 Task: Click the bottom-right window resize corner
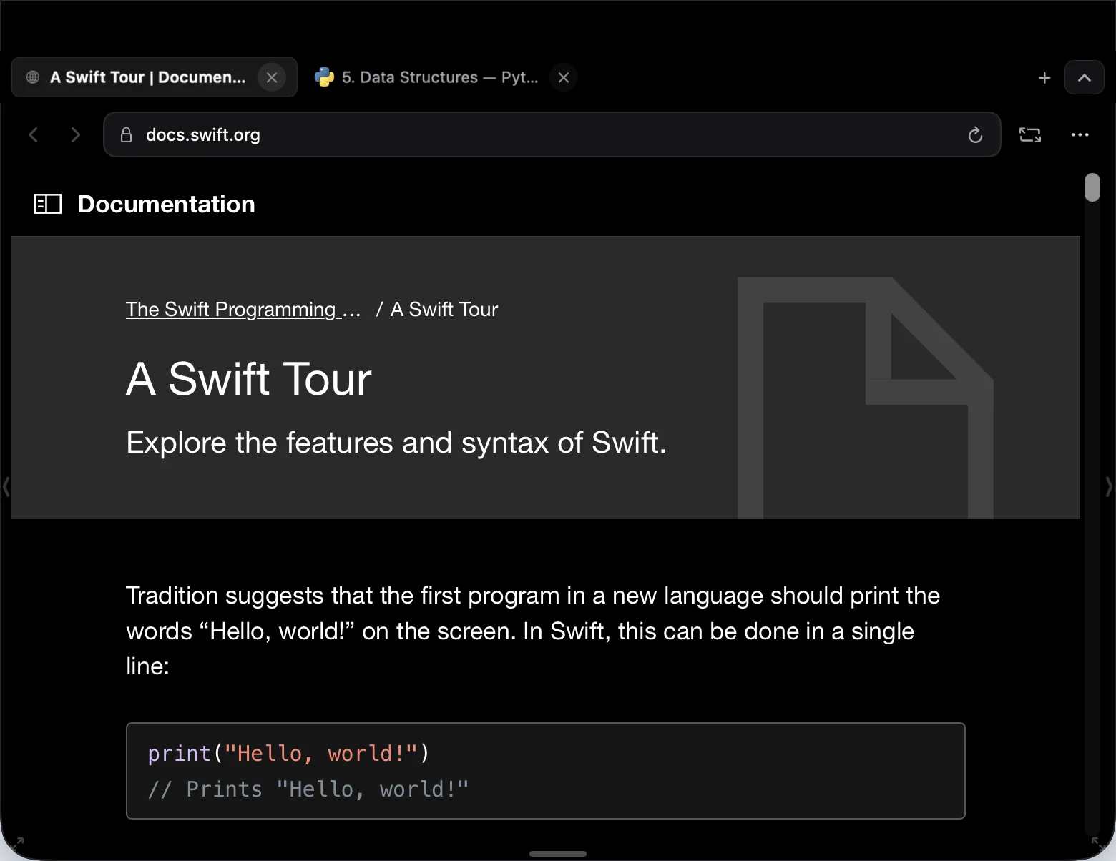click(x=1098, y=844)
